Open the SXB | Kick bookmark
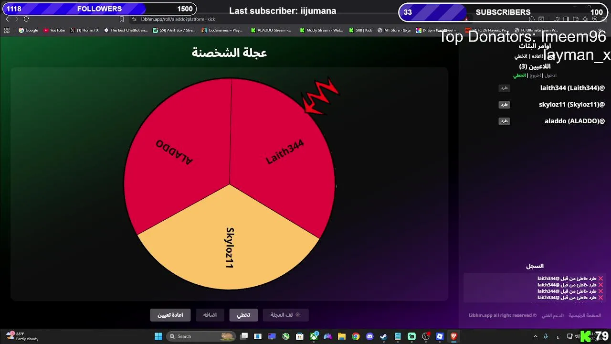Image resolution: width=611 pixels, height=344 pixels. 360,30
